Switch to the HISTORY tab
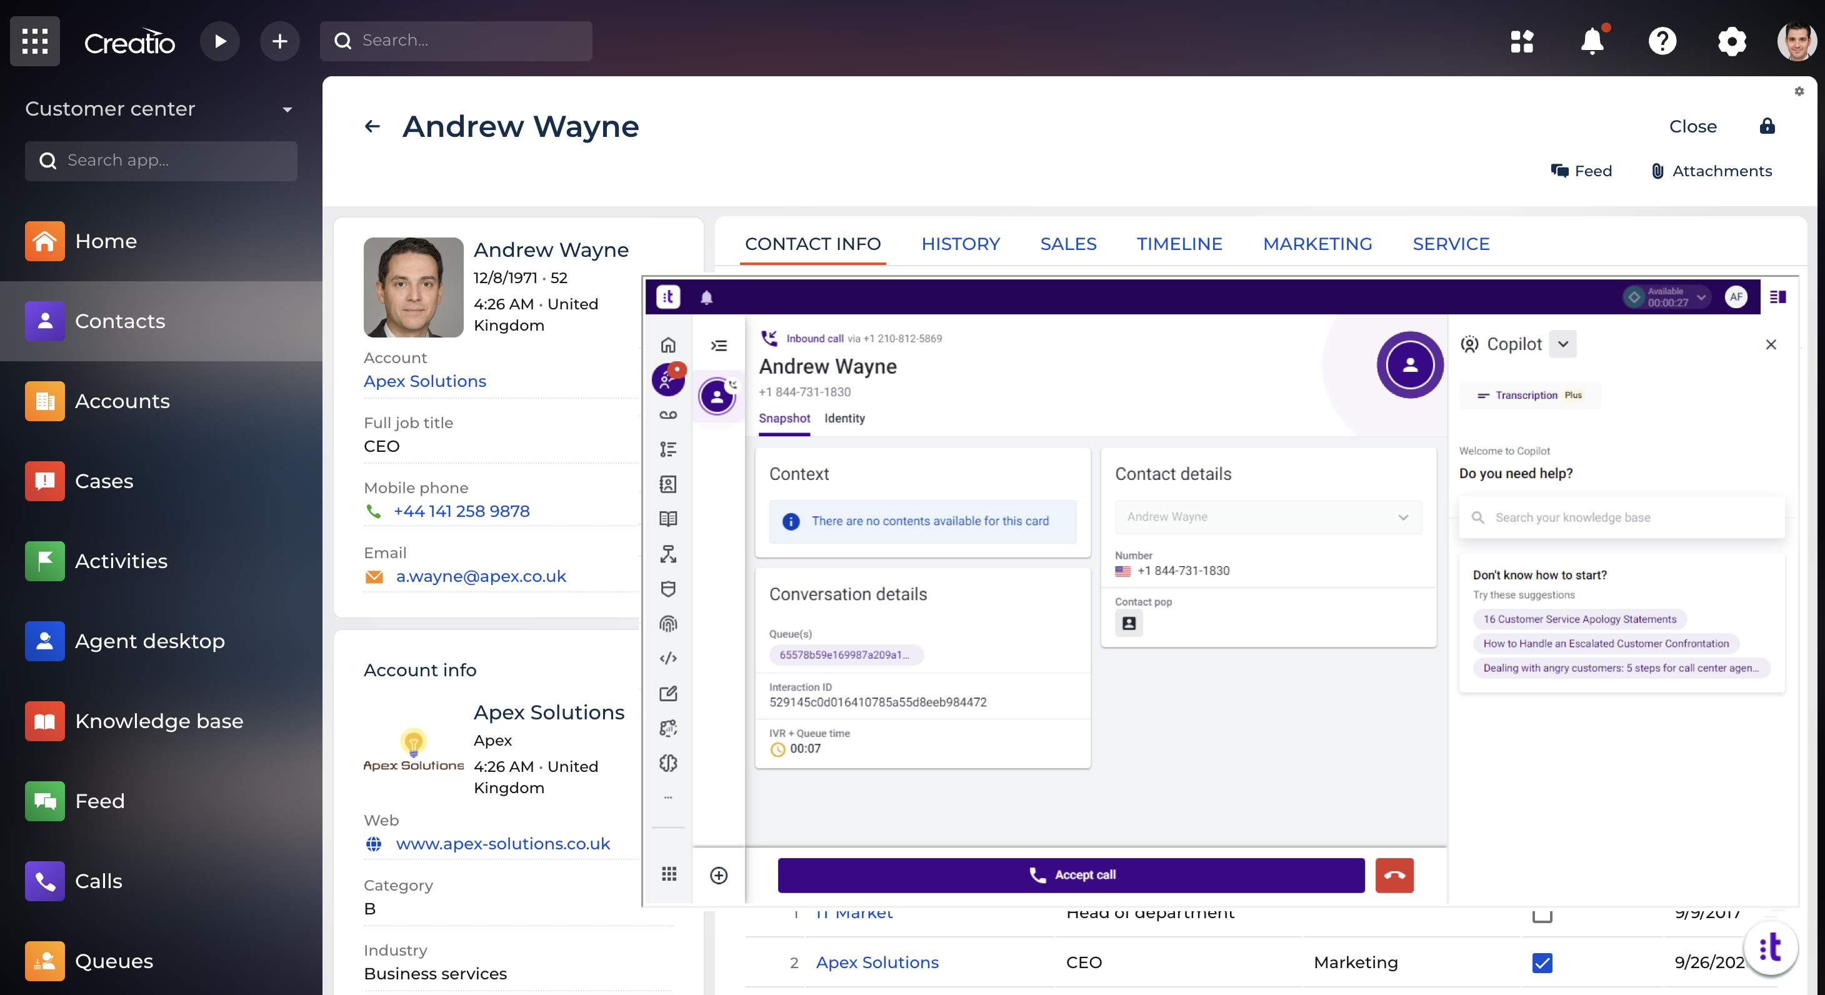 pyautogui.click(x=960, y=244)
